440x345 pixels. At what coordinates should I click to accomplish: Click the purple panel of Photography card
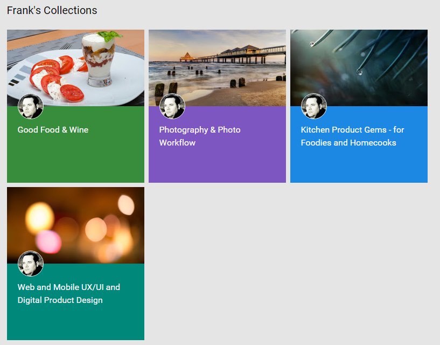(x=217, y=162)
